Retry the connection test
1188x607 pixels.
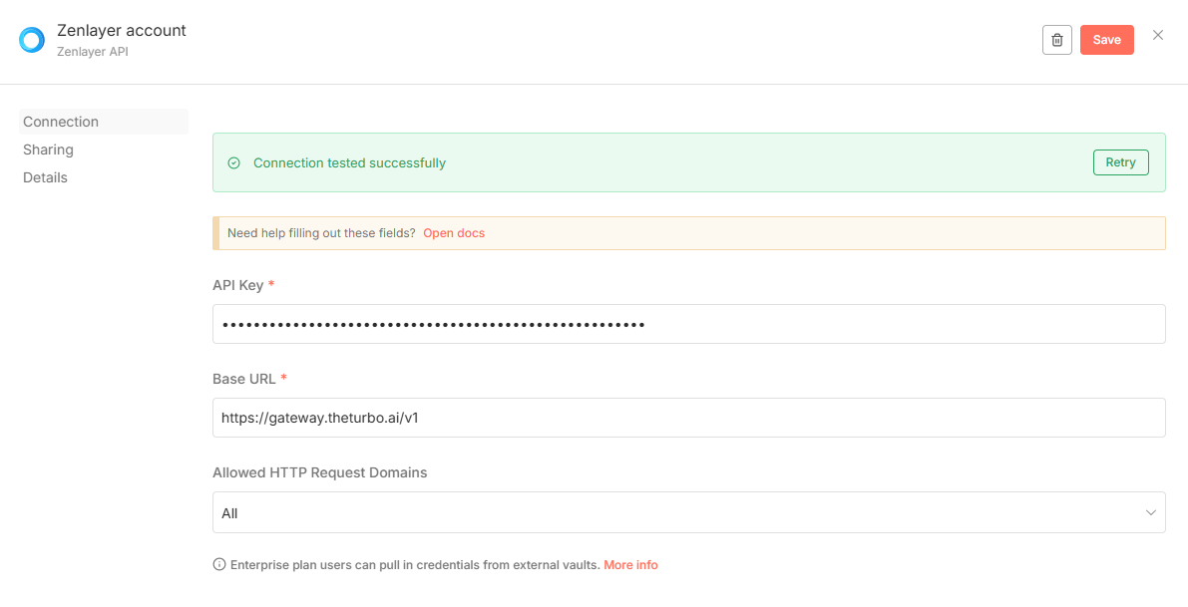[1120, 162]
